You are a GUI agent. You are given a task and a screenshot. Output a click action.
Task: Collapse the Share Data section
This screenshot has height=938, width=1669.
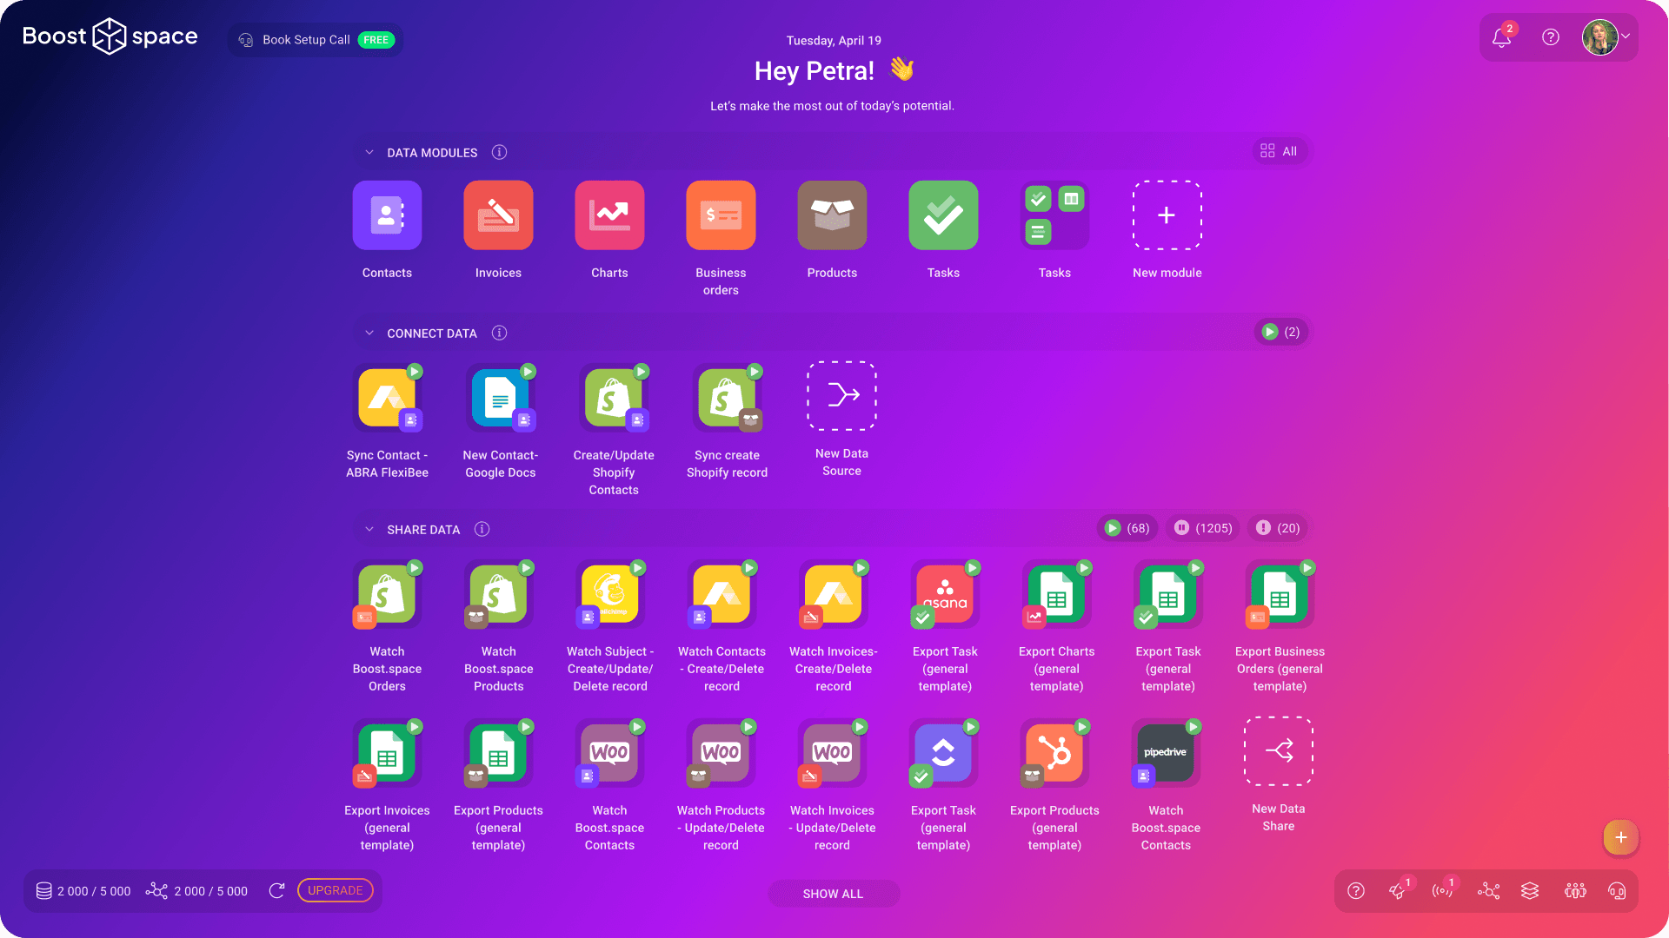[x=369, y=529]
